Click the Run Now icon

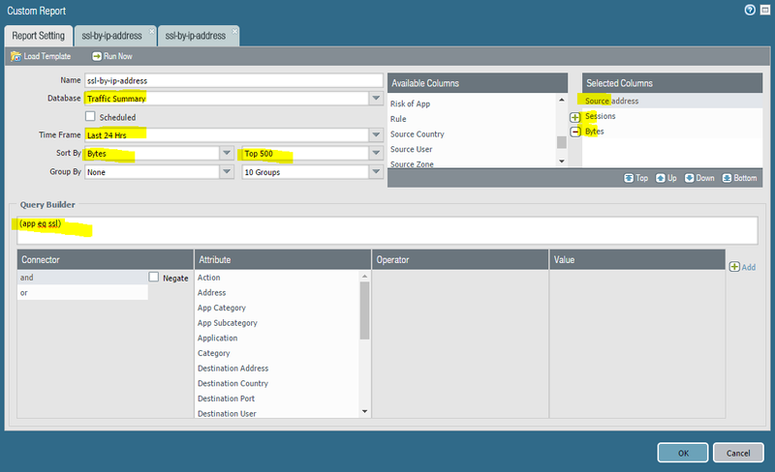[x=95, y=57]
